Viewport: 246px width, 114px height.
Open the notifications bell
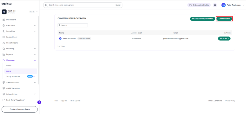point(215,5)
